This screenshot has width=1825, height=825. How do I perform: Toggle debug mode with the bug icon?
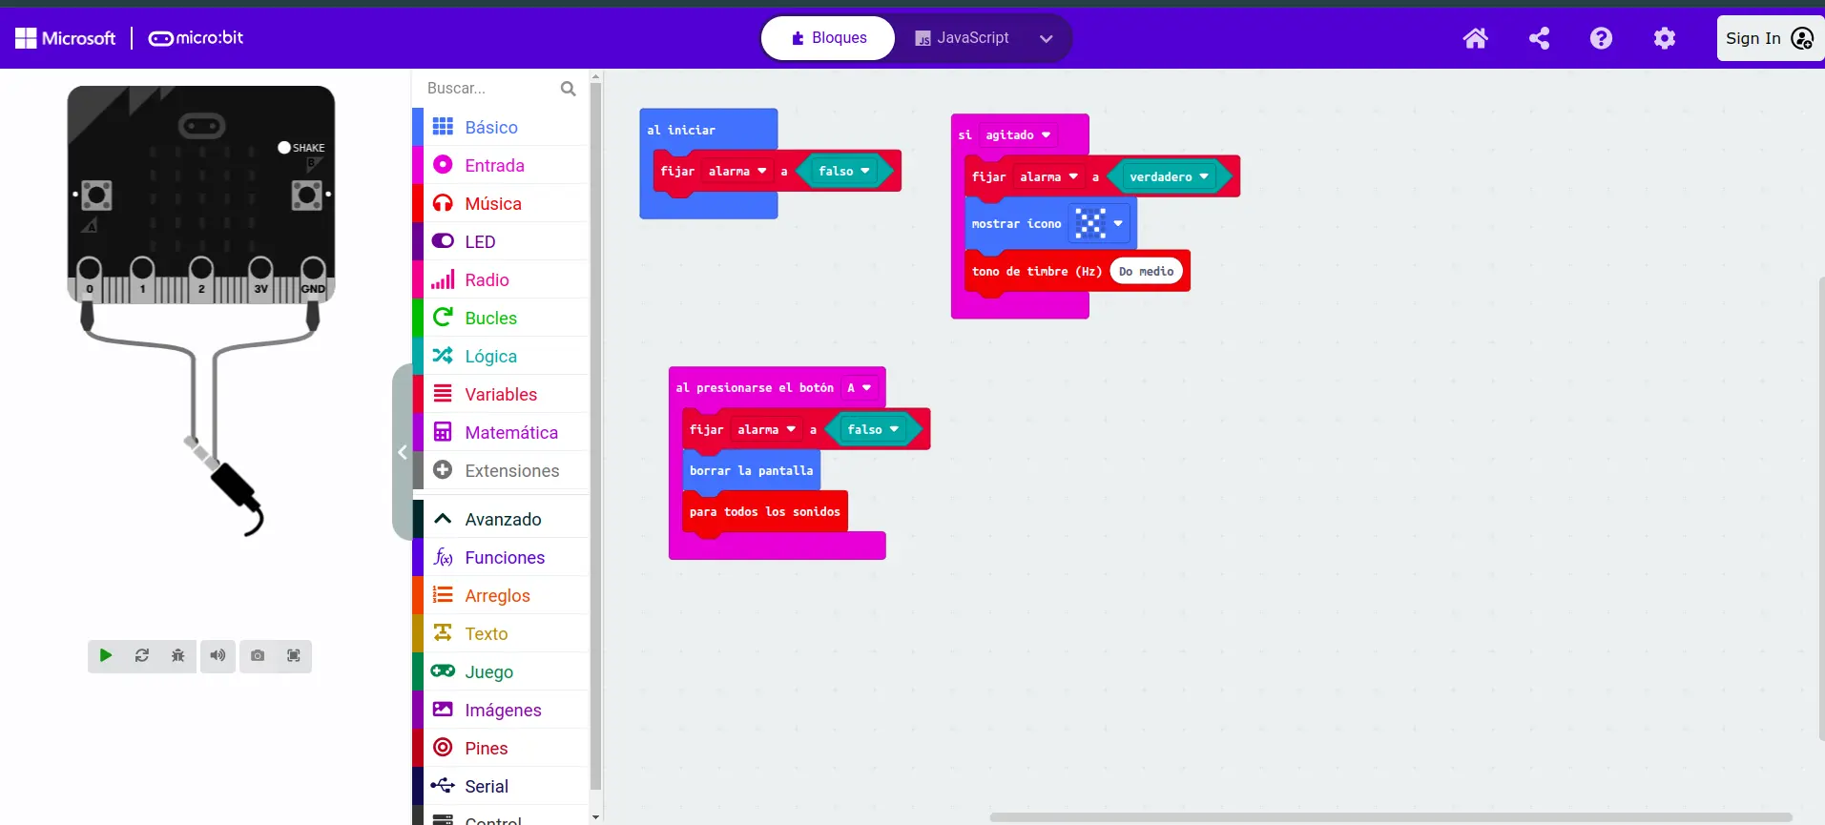pos(178,656)
